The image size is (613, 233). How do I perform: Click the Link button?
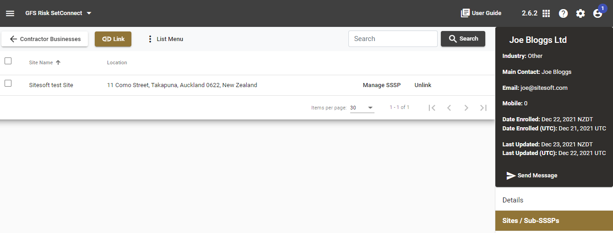pos(113,39)
